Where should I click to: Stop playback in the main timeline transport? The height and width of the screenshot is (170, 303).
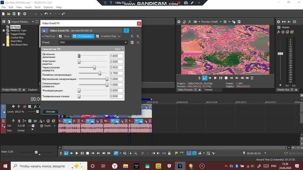pos(88,153)
